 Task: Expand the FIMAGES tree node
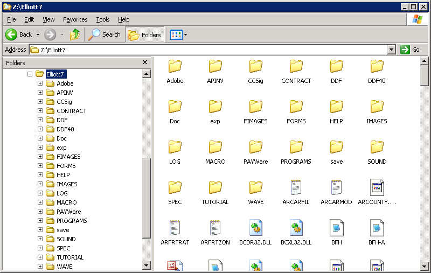pos(40,156)
